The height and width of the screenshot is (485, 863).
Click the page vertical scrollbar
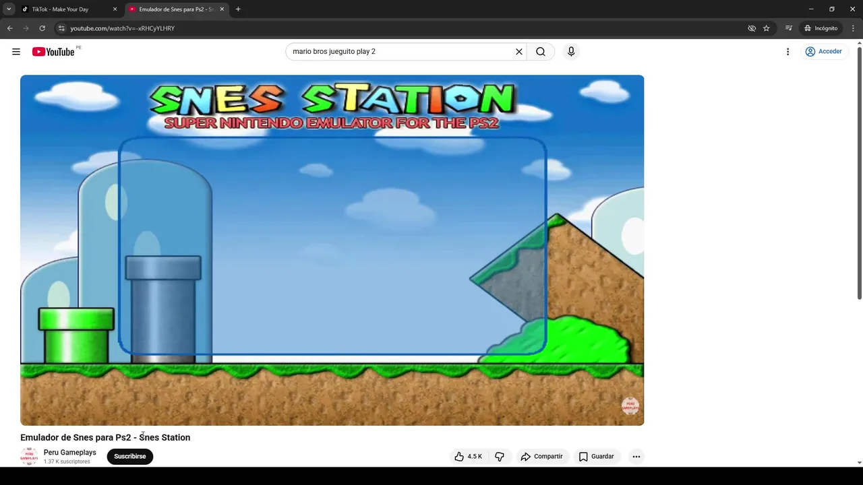point(859,174)
